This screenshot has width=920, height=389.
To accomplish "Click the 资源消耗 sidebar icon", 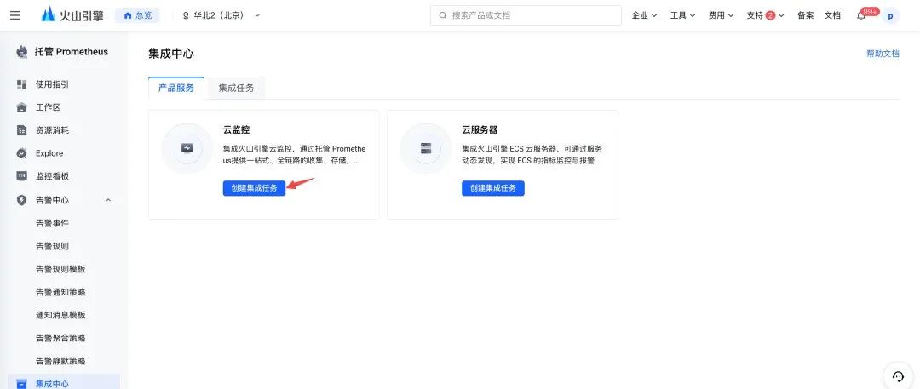I will [21, 130].
